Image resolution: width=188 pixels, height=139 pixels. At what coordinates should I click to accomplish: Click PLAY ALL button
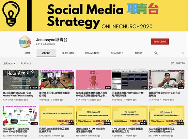click(26, 63)
